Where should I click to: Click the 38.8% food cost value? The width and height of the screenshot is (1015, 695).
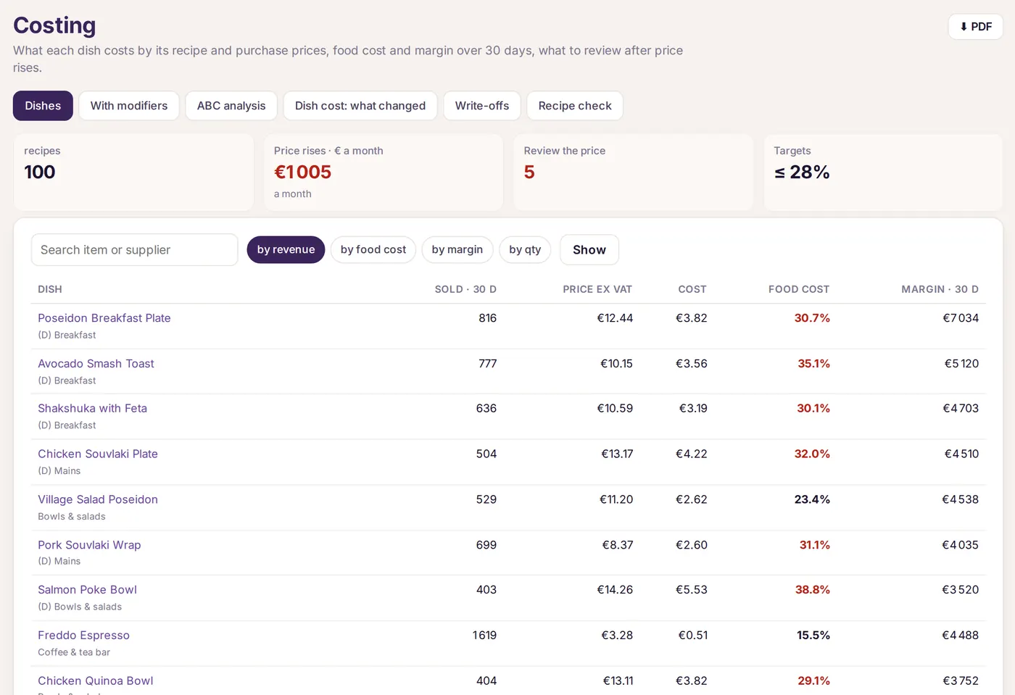(812, 590)
